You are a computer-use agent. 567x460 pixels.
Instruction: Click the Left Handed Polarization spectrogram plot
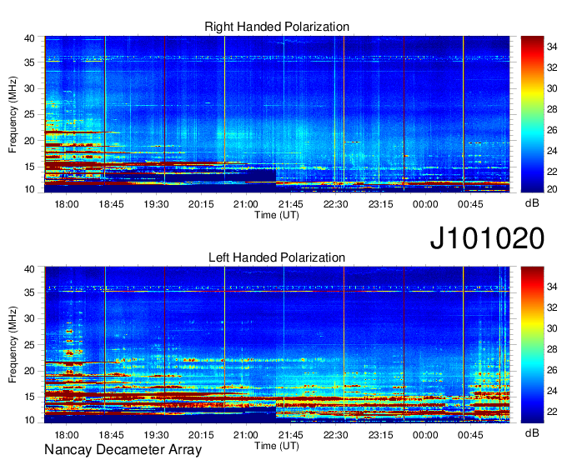[x=277, y=345]
